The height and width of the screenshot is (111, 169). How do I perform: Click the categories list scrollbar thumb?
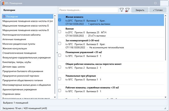click(55, 55)
